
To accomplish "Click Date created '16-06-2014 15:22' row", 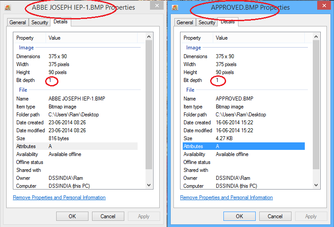I will click(x=244, y=123).
